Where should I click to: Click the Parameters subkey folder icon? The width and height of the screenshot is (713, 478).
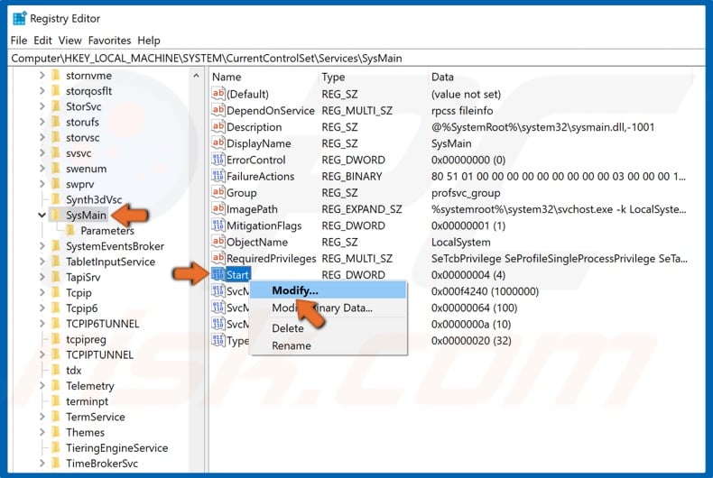[70, 230]
